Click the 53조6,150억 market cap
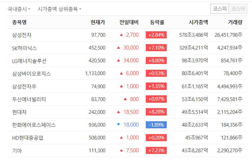The height and width of the screenshot is (160, 252). 195,99
